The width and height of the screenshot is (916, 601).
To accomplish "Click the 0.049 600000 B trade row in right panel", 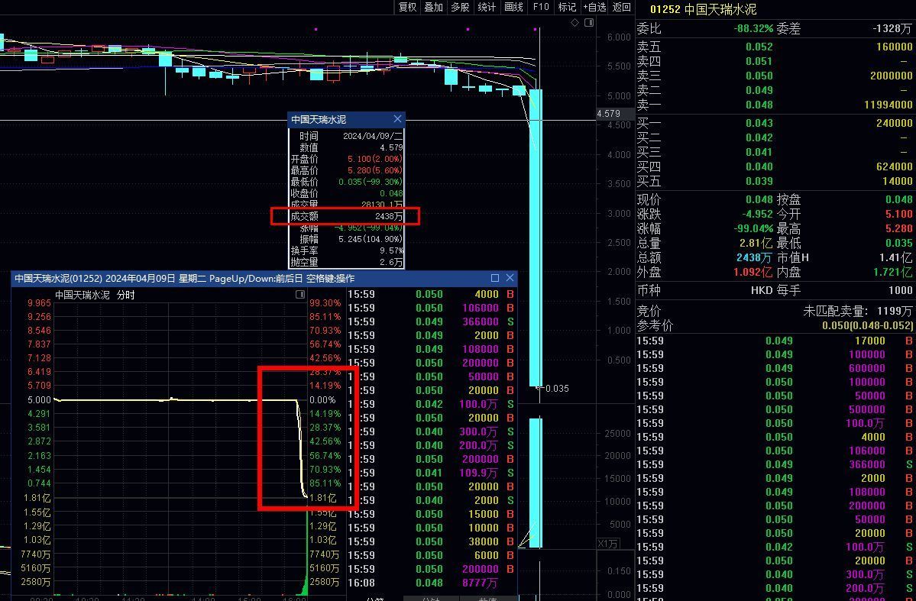I will pyautogui.click(x=775, y=369).
